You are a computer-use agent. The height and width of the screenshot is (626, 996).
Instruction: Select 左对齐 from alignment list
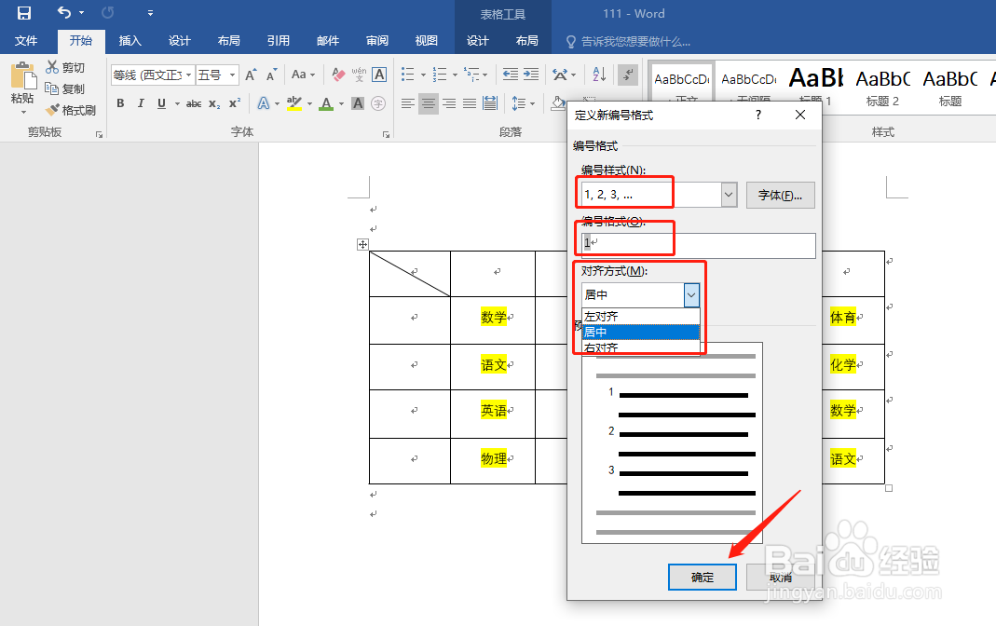(641, 316)
